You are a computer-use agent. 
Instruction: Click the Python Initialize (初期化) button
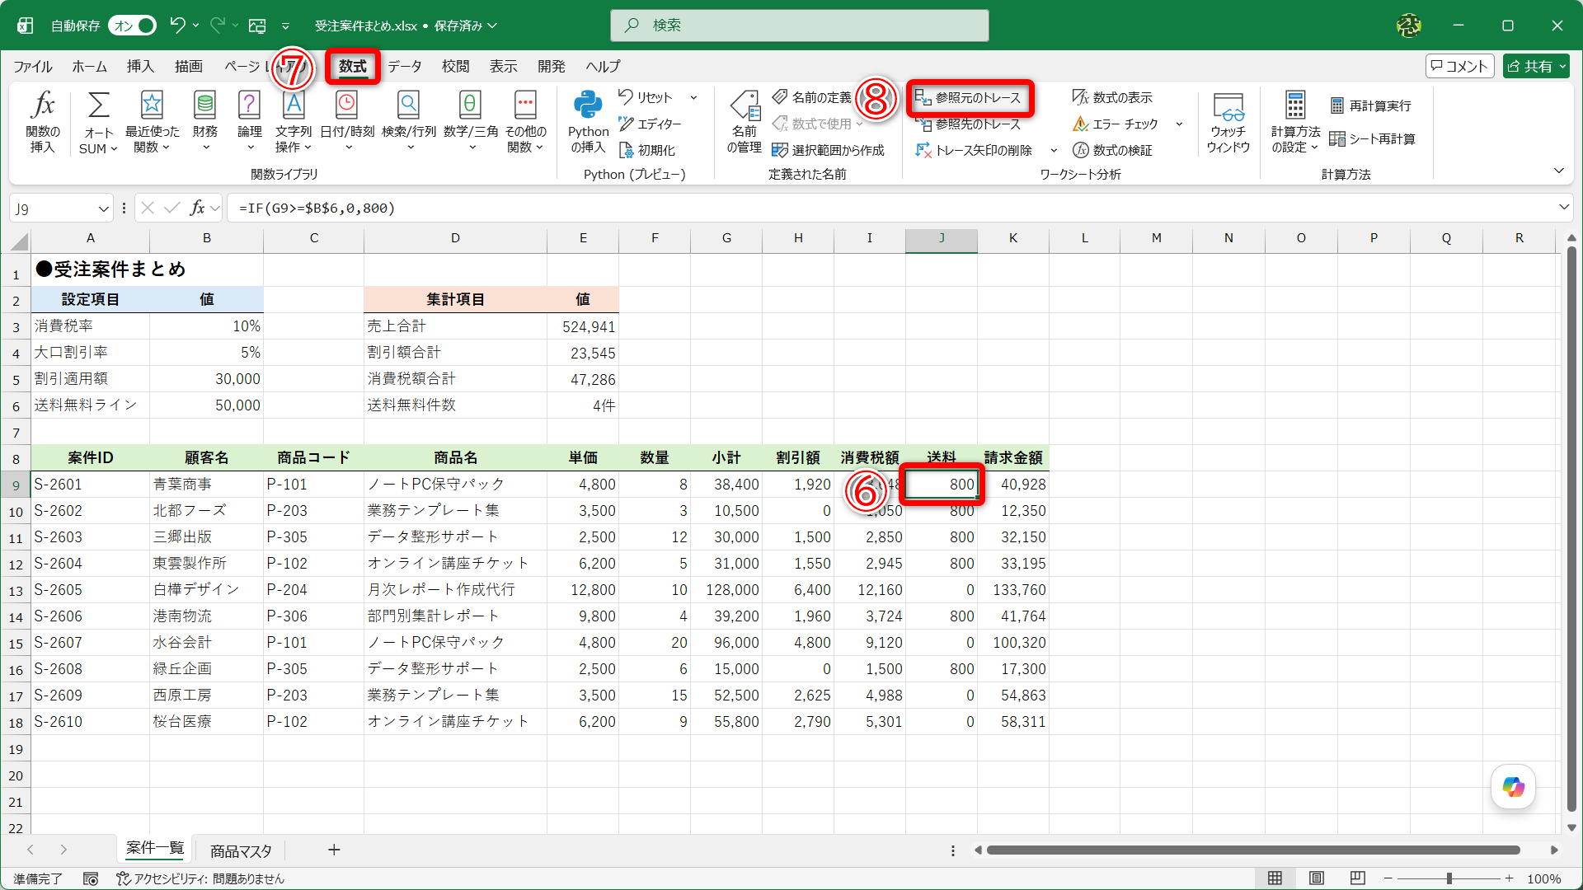[647, 150]
